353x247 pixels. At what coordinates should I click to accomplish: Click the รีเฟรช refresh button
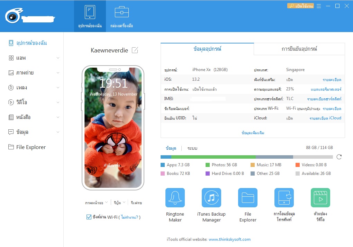point(136,202)
